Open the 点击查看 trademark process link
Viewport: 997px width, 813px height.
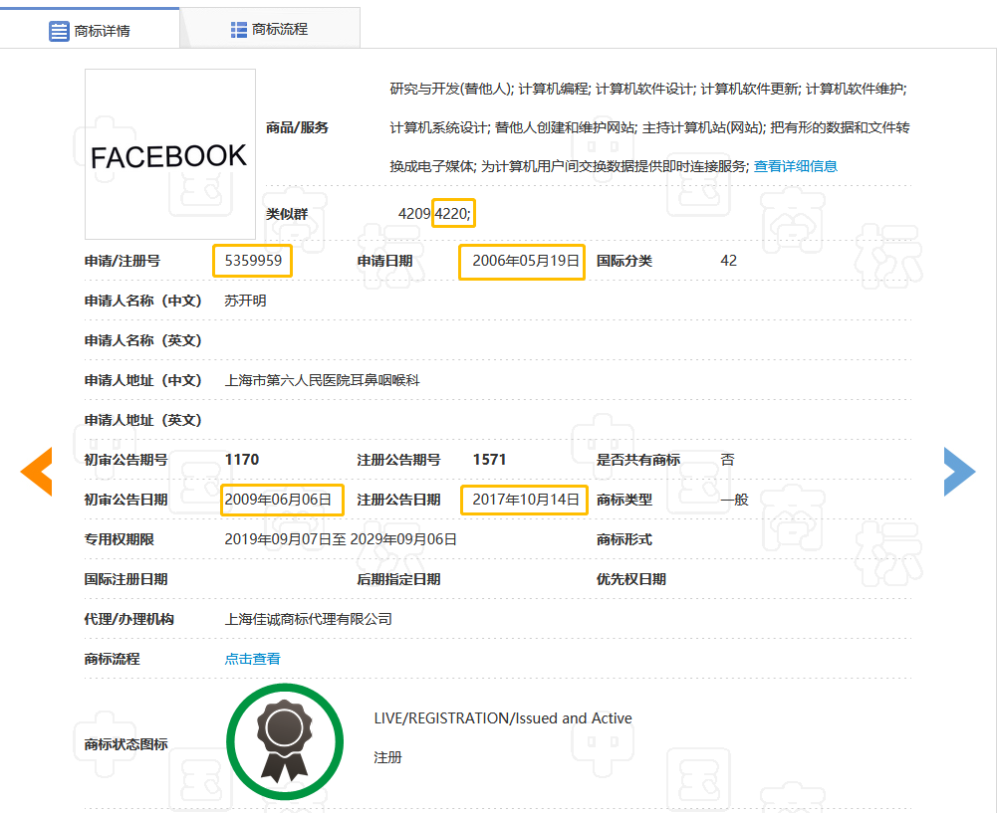click(x=253, y=659)
